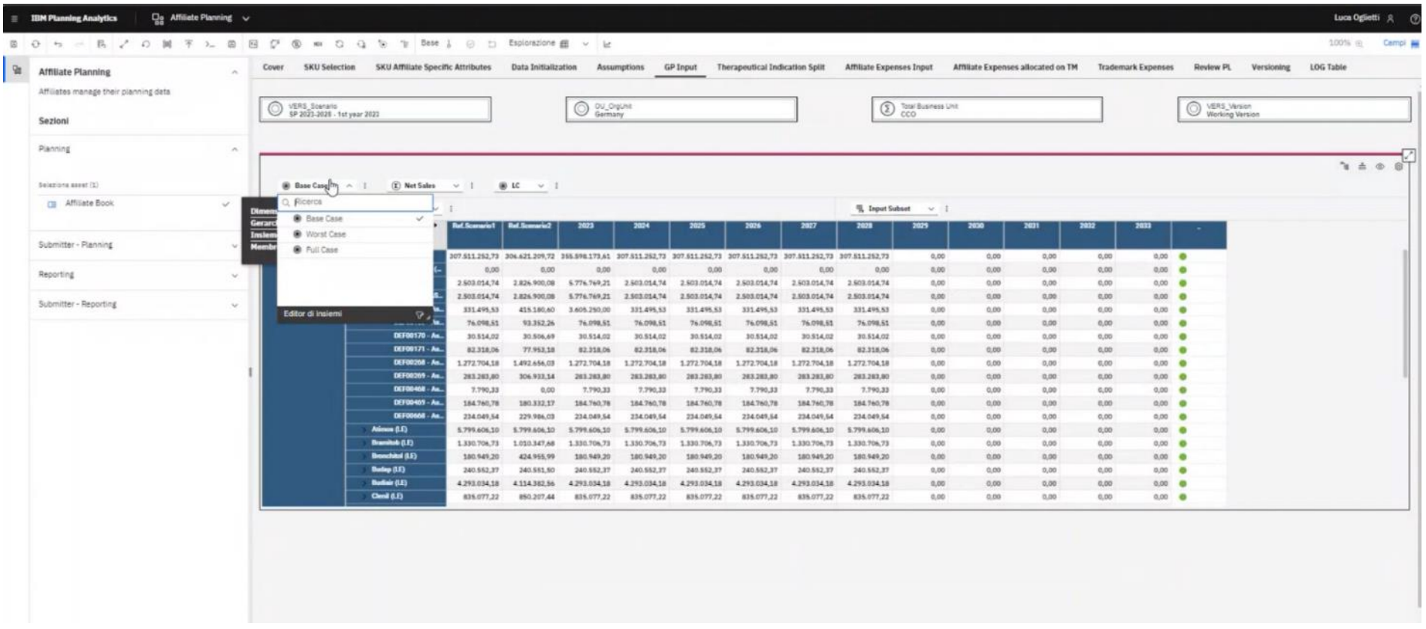This screenshot has height=629, width=1426.
Task: Click the help question mark icon
Action: (x=1415, y=19)
